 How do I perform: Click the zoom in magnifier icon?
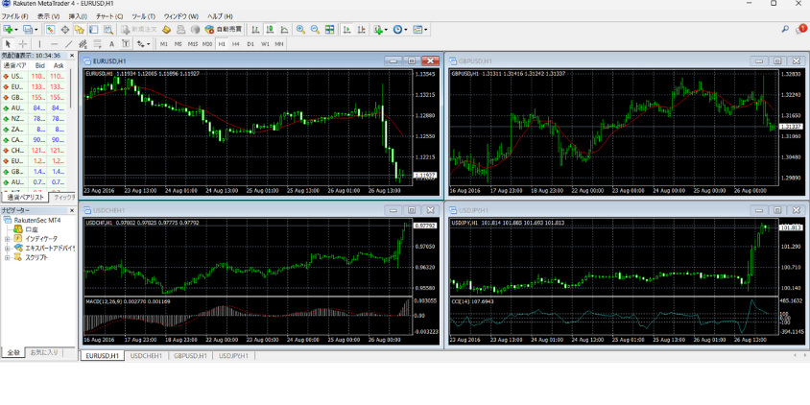[300, 30]
